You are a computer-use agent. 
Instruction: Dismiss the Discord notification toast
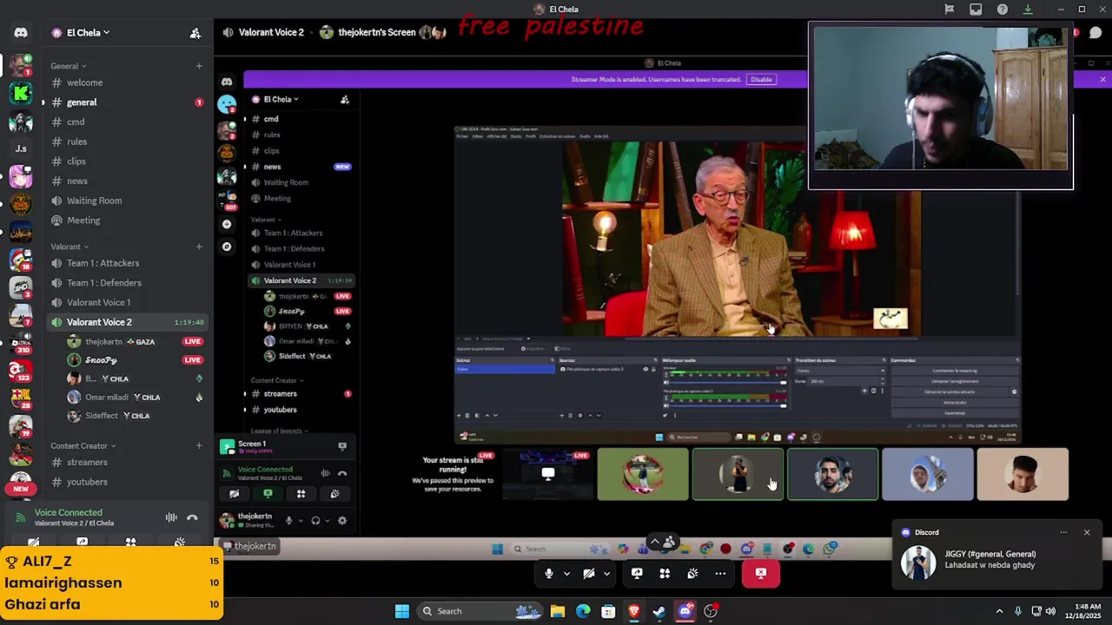1087,532
